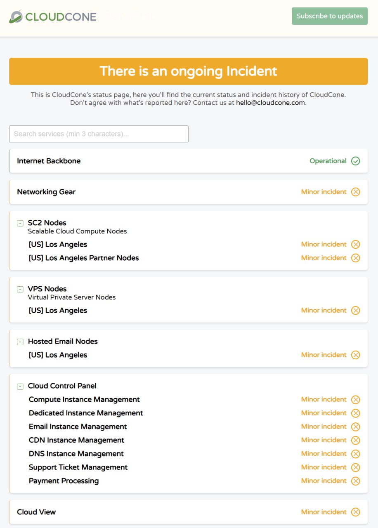Click Los Angeles Partner Nodes status icon

click(x=355, y=258)
